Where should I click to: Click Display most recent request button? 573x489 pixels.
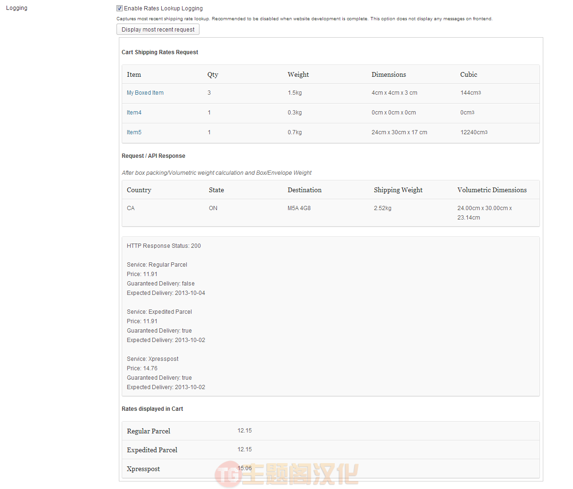[158, 29]
